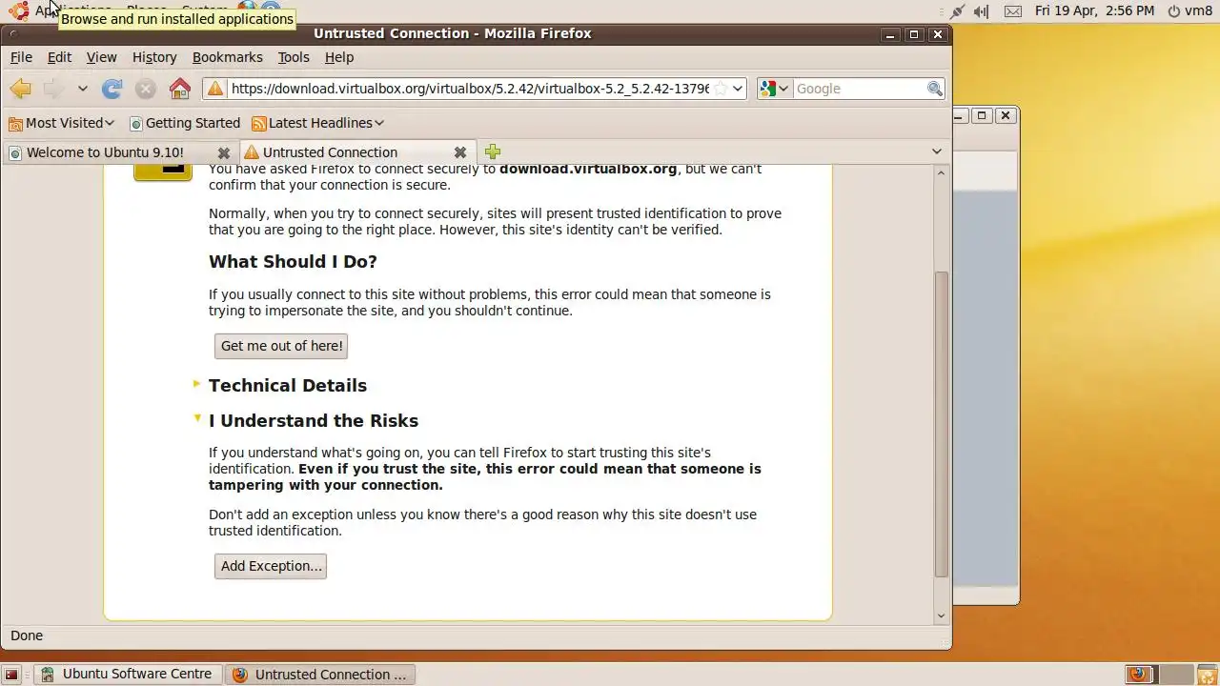Open the vm8 session power menu
The image size is (1220, 686).
[1189, 10]
